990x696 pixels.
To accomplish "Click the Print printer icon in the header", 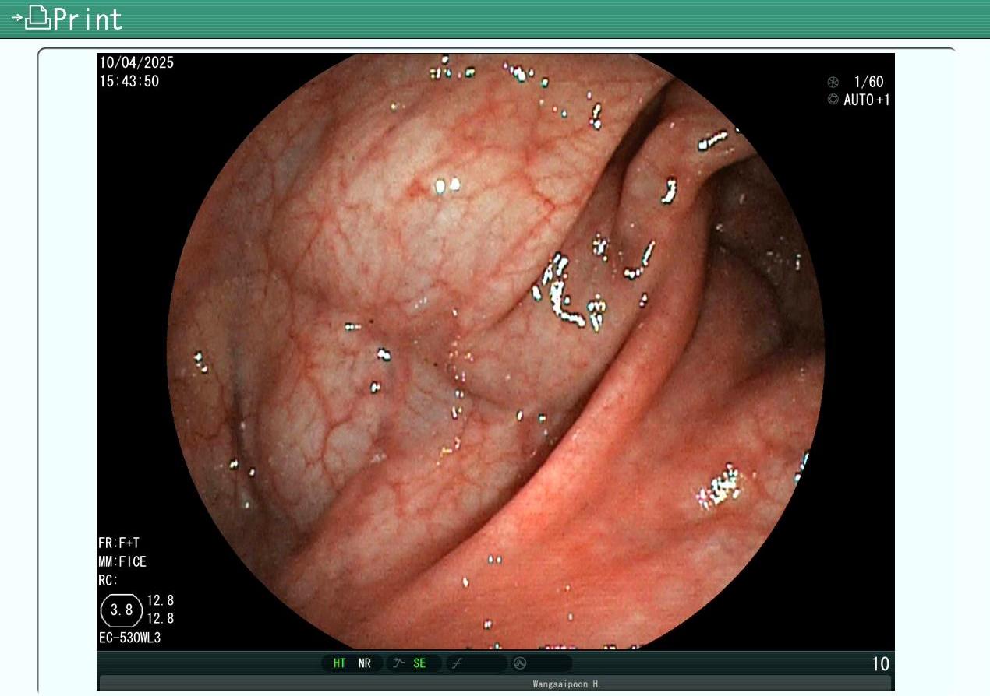I will [x=31, y=17].
